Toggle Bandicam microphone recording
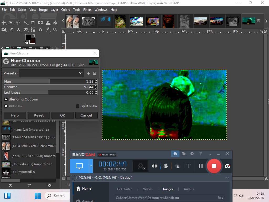Screen dimensions: 269x202 tap(166, 166)
